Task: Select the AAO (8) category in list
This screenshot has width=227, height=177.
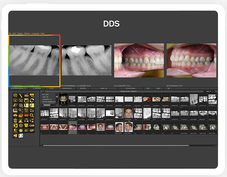Action: click(46, 97)
